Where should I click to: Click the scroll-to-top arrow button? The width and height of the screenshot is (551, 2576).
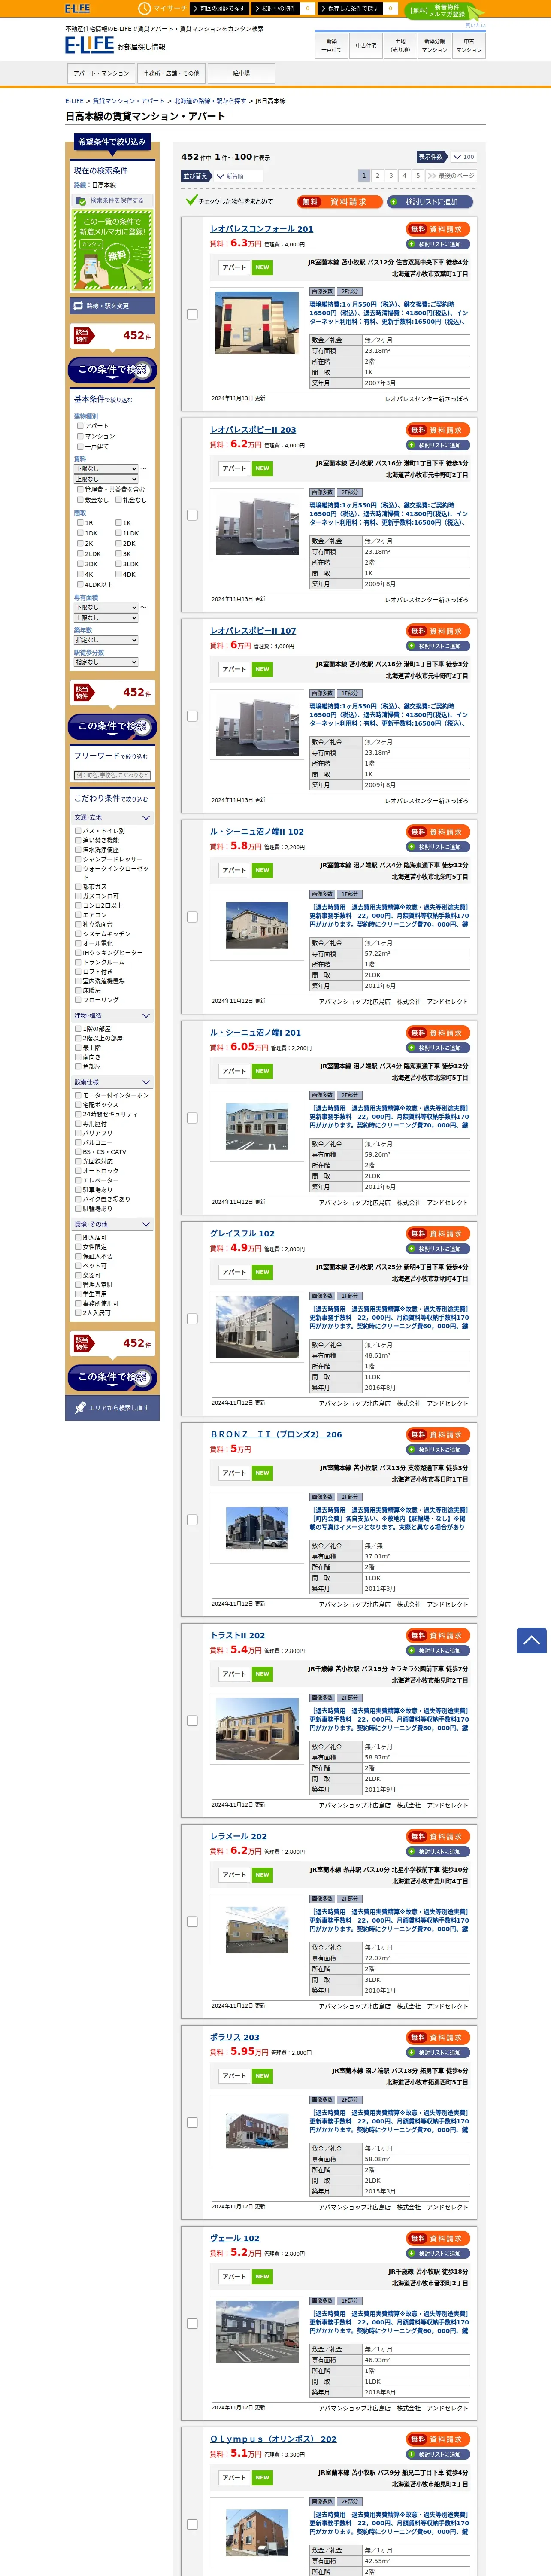[x=531, y=1640]
